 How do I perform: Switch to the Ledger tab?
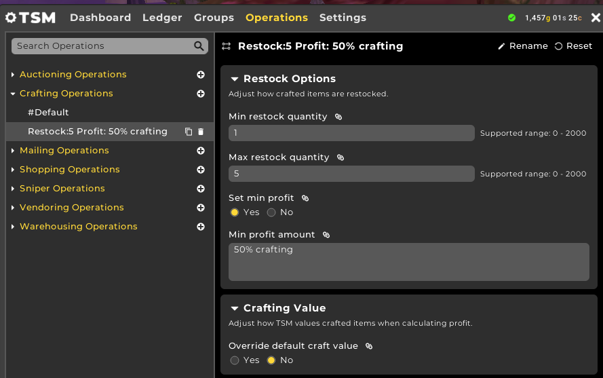point(162,18)
